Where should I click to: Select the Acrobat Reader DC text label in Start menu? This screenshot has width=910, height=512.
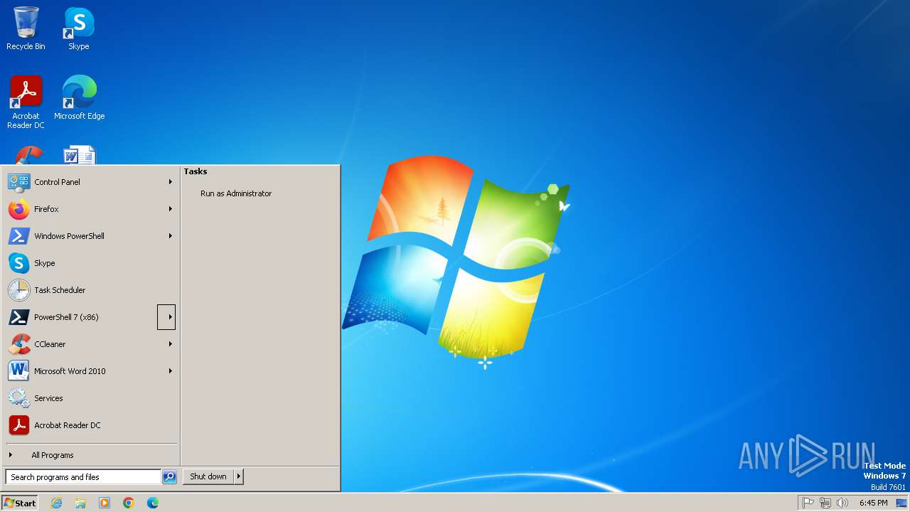pyautogui.click(x=68, y=425)
